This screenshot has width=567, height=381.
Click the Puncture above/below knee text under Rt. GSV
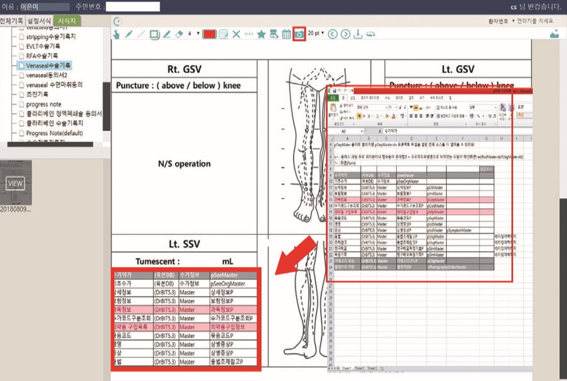(x=178, y=85)
